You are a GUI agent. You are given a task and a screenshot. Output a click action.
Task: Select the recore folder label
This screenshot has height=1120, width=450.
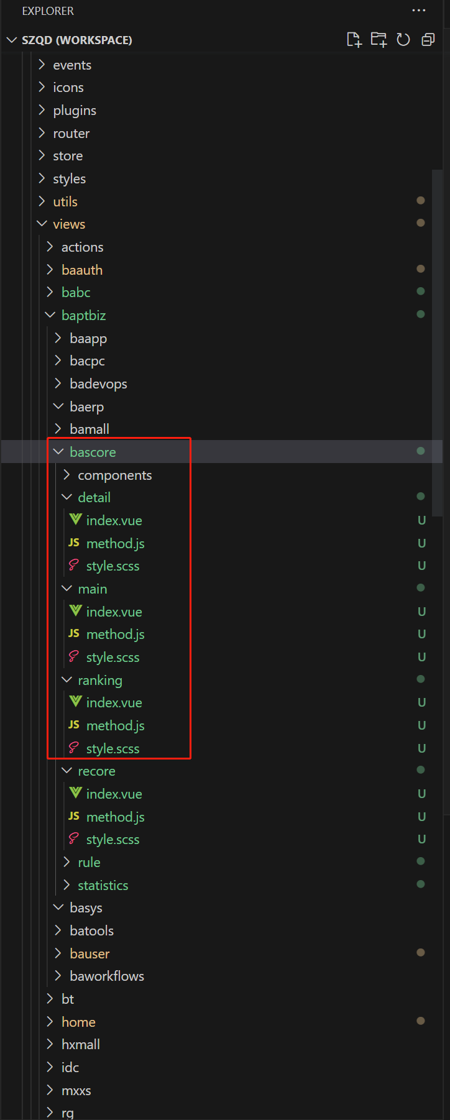point(96,771)
